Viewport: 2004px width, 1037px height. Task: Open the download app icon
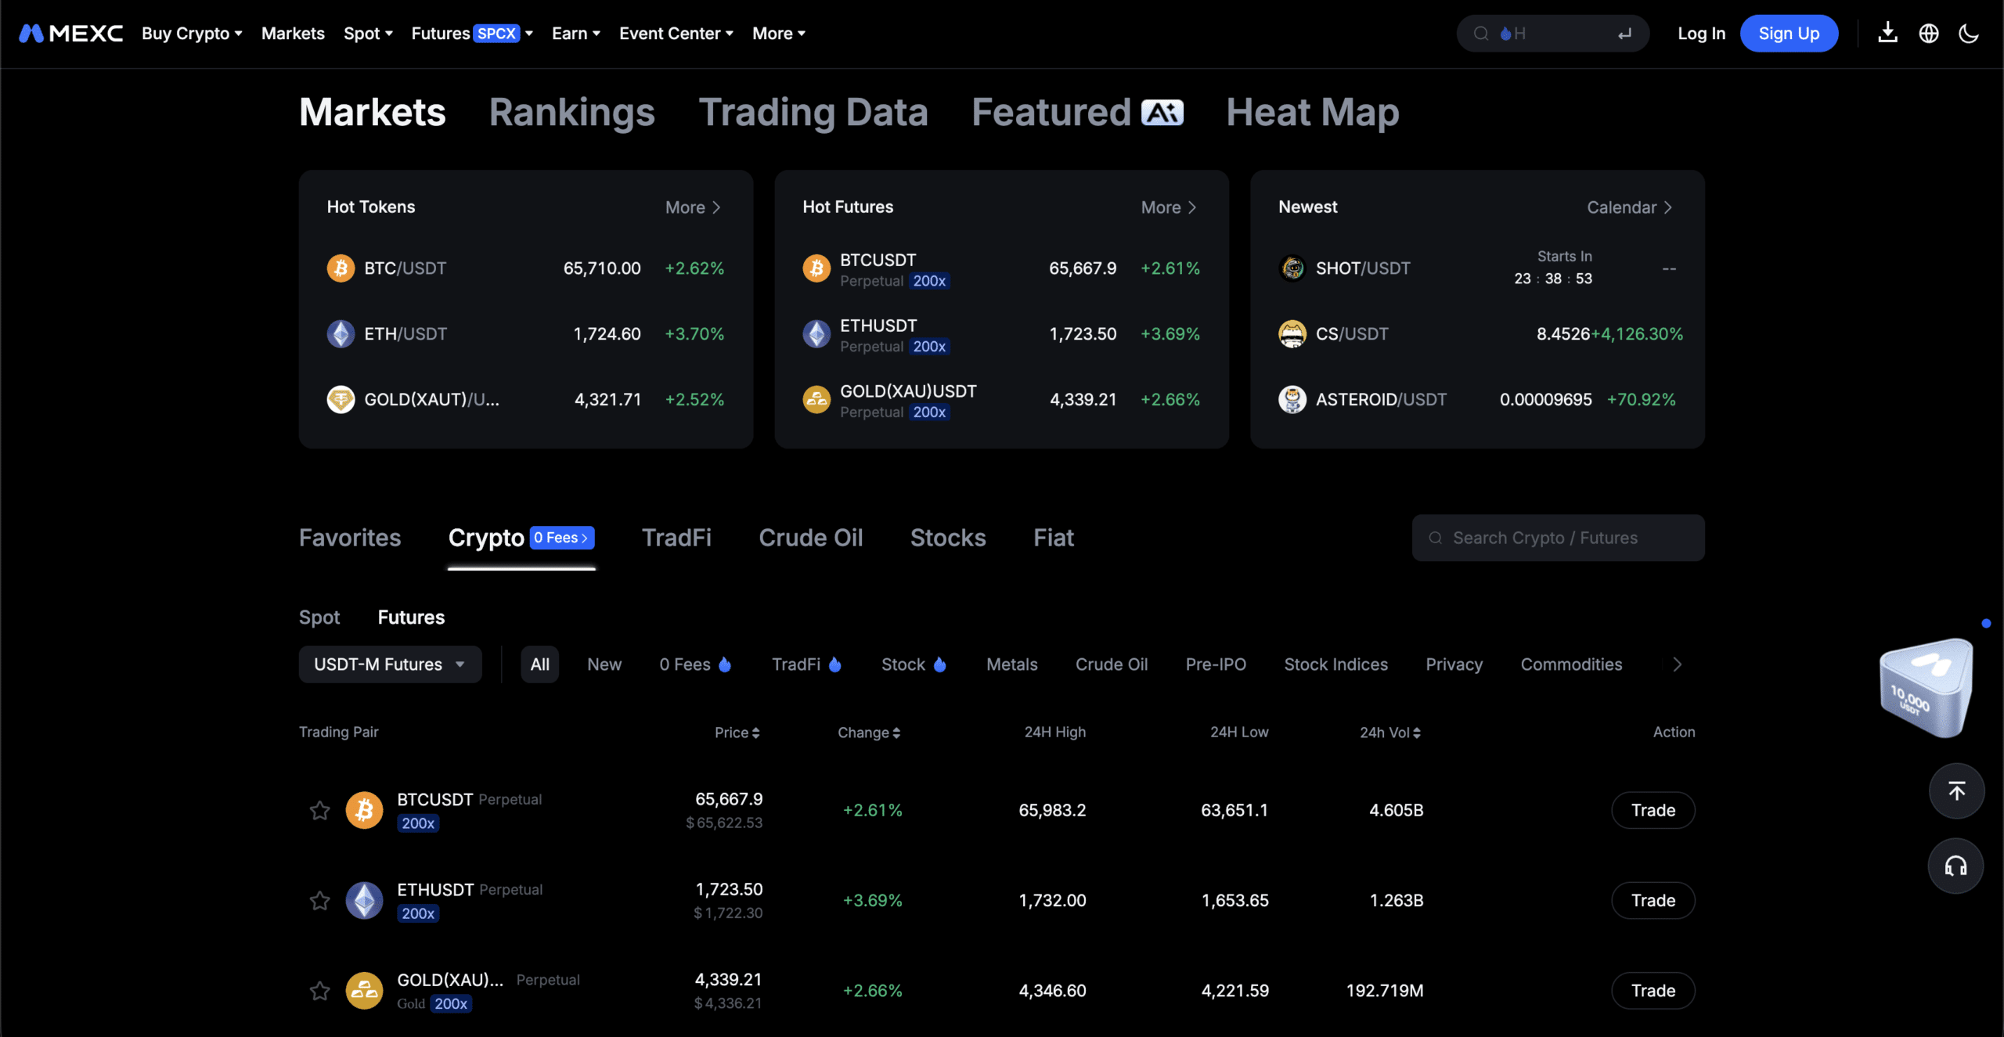[x=1887, y=34]
